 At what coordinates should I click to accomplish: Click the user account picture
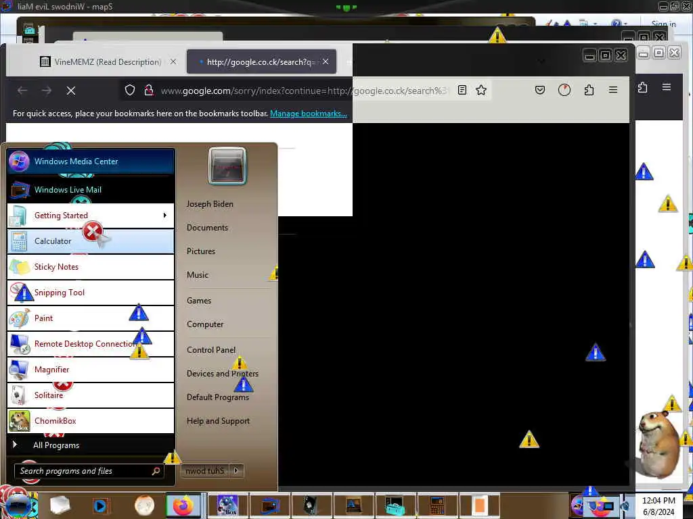227,166
